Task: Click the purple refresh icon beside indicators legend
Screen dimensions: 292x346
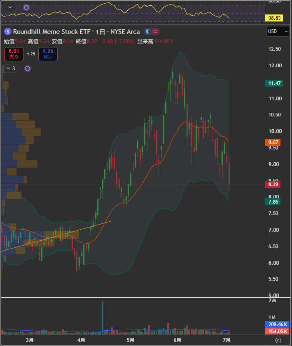Action: coord(28,69)
